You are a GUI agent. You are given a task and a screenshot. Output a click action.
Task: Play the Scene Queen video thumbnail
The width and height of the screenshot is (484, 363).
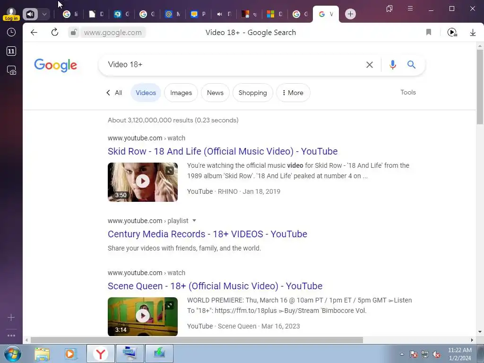[x=143, y=316]
